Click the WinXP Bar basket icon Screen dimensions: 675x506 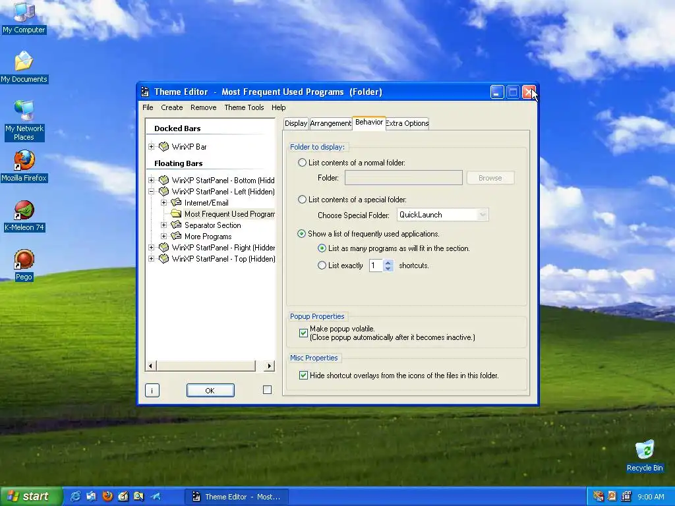(x=163, y=147)
